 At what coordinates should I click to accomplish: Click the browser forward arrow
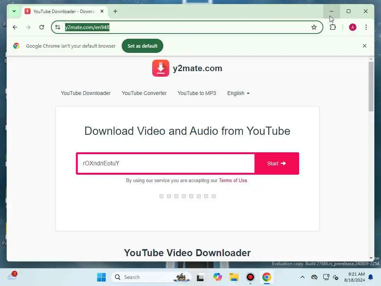pos(28,27)
